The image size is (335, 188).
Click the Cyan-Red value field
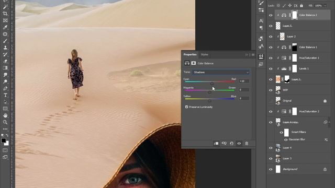(x=244, y=81)
